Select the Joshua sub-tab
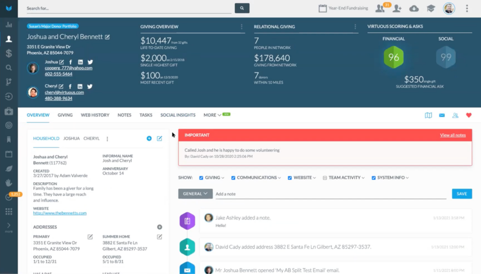 click(x=71, y=138)
